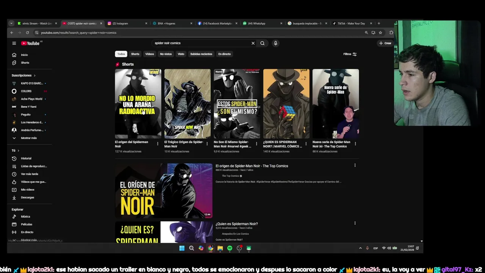The image size is (485, 273).
Task: Open Música under Explorar
Action: 25,217
